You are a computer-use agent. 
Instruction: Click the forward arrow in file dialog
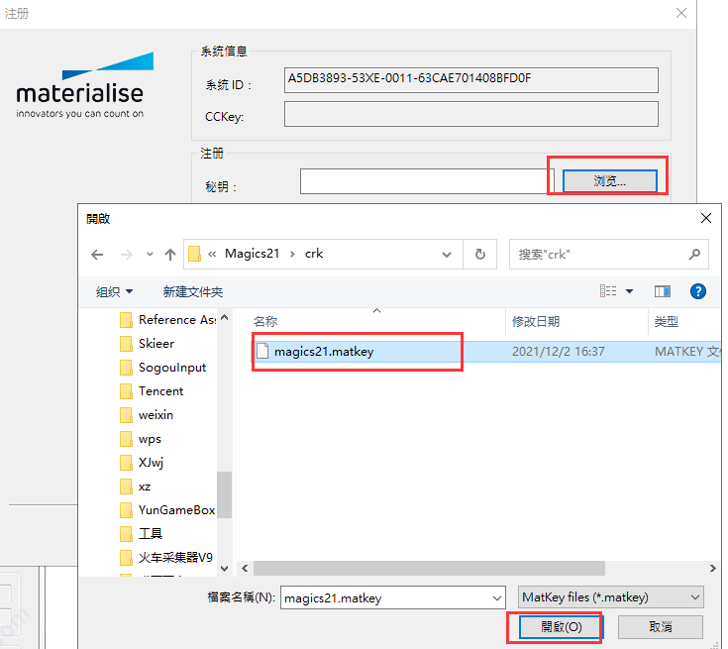click(x=126, y=255)
